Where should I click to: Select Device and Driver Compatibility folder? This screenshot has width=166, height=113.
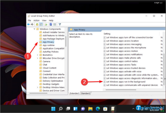tap(53, 91)
